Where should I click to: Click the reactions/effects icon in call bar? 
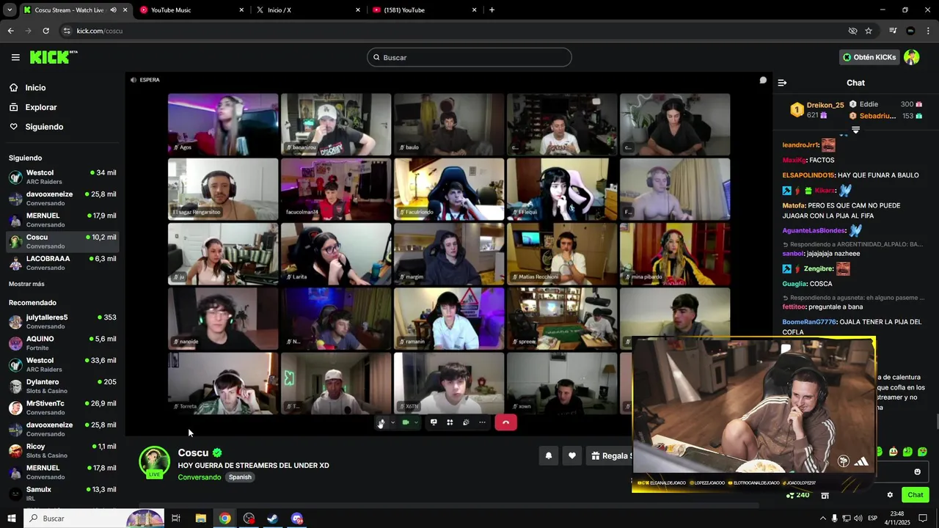[466, 422]
